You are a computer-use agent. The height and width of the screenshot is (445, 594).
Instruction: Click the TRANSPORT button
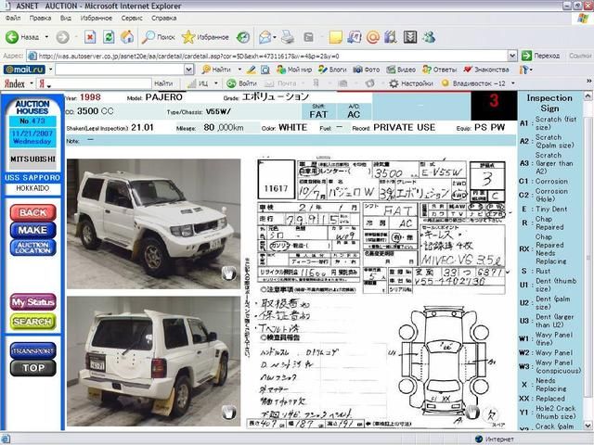(33, 350)
